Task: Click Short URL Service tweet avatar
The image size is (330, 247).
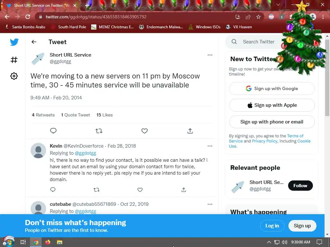Action: [38, 59]
